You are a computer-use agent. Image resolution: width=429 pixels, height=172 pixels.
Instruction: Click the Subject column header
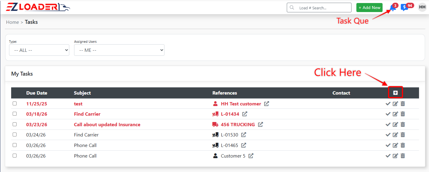[82, 93]
